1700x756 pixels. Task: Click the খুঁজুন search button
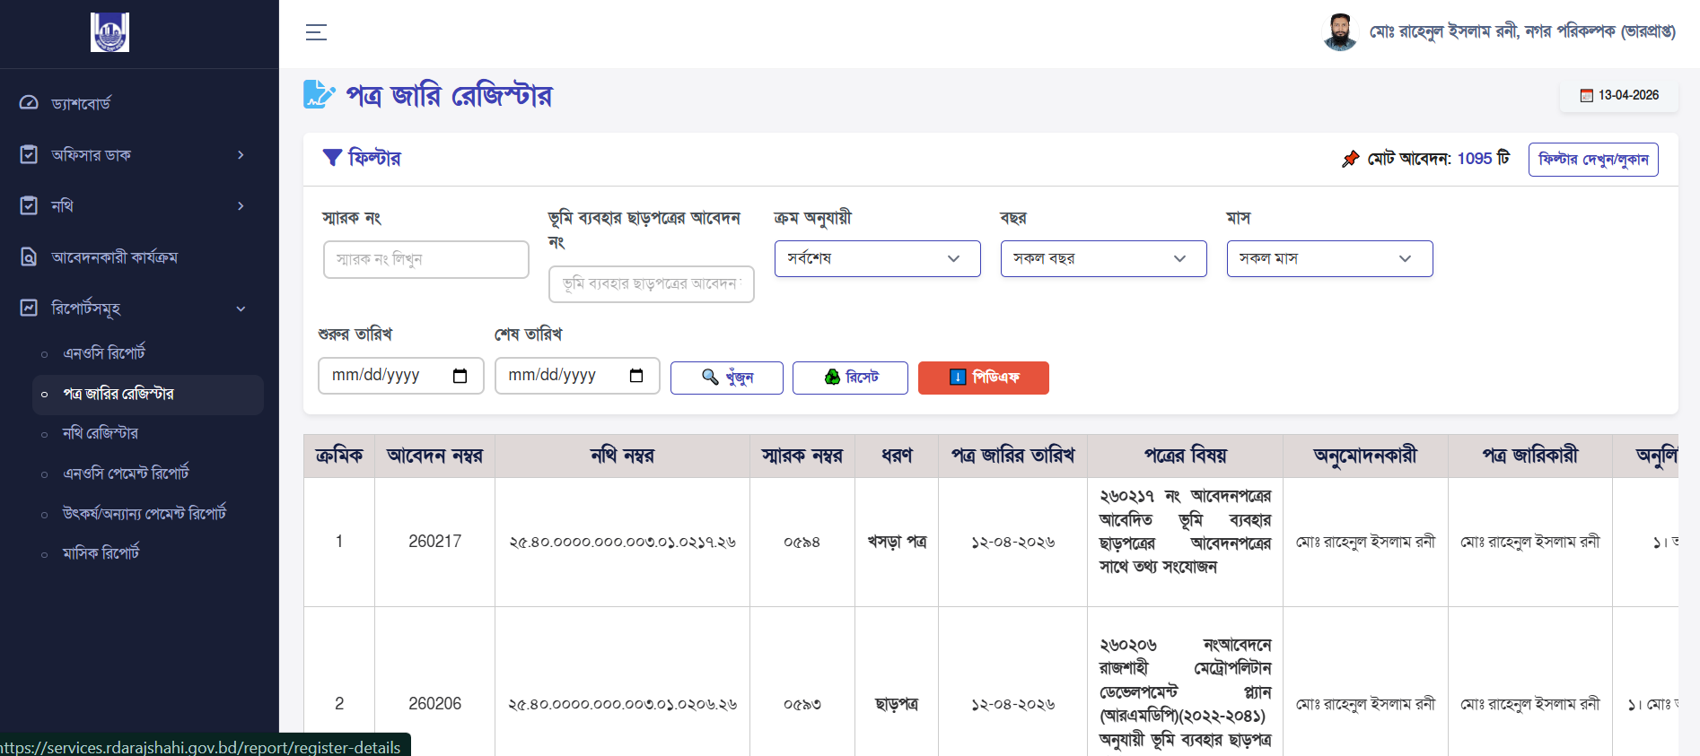click(726, 378)
